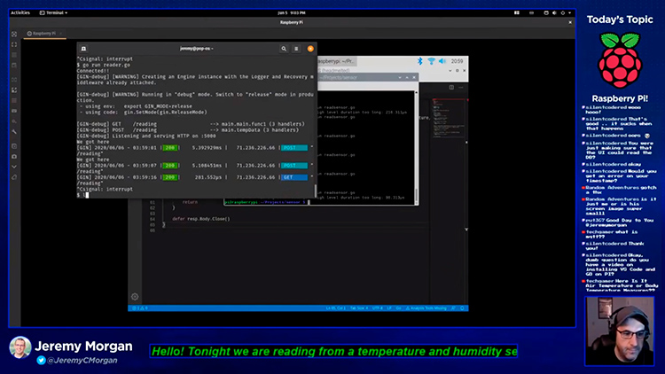Click the 20:59 clock in the Pi panel
The height and width of the screenshot is (374, 665).
click(457, 61)
